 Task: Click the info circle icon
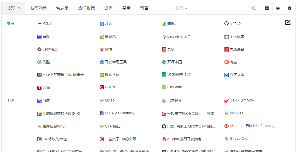click(x=289, y=8)
